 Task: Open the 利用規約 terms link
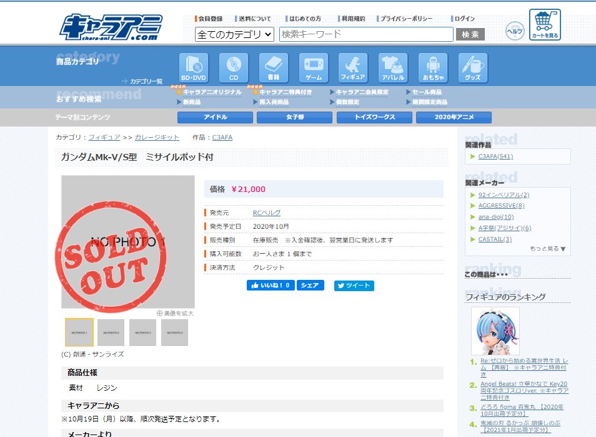(x=353, y=19)
